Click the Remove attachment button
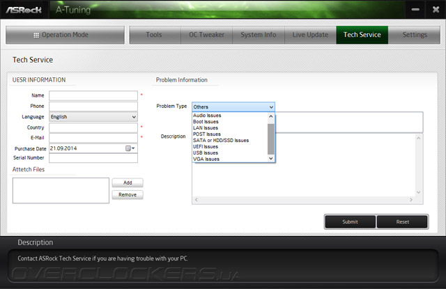446x289 pixels. [x=128, y=195]
